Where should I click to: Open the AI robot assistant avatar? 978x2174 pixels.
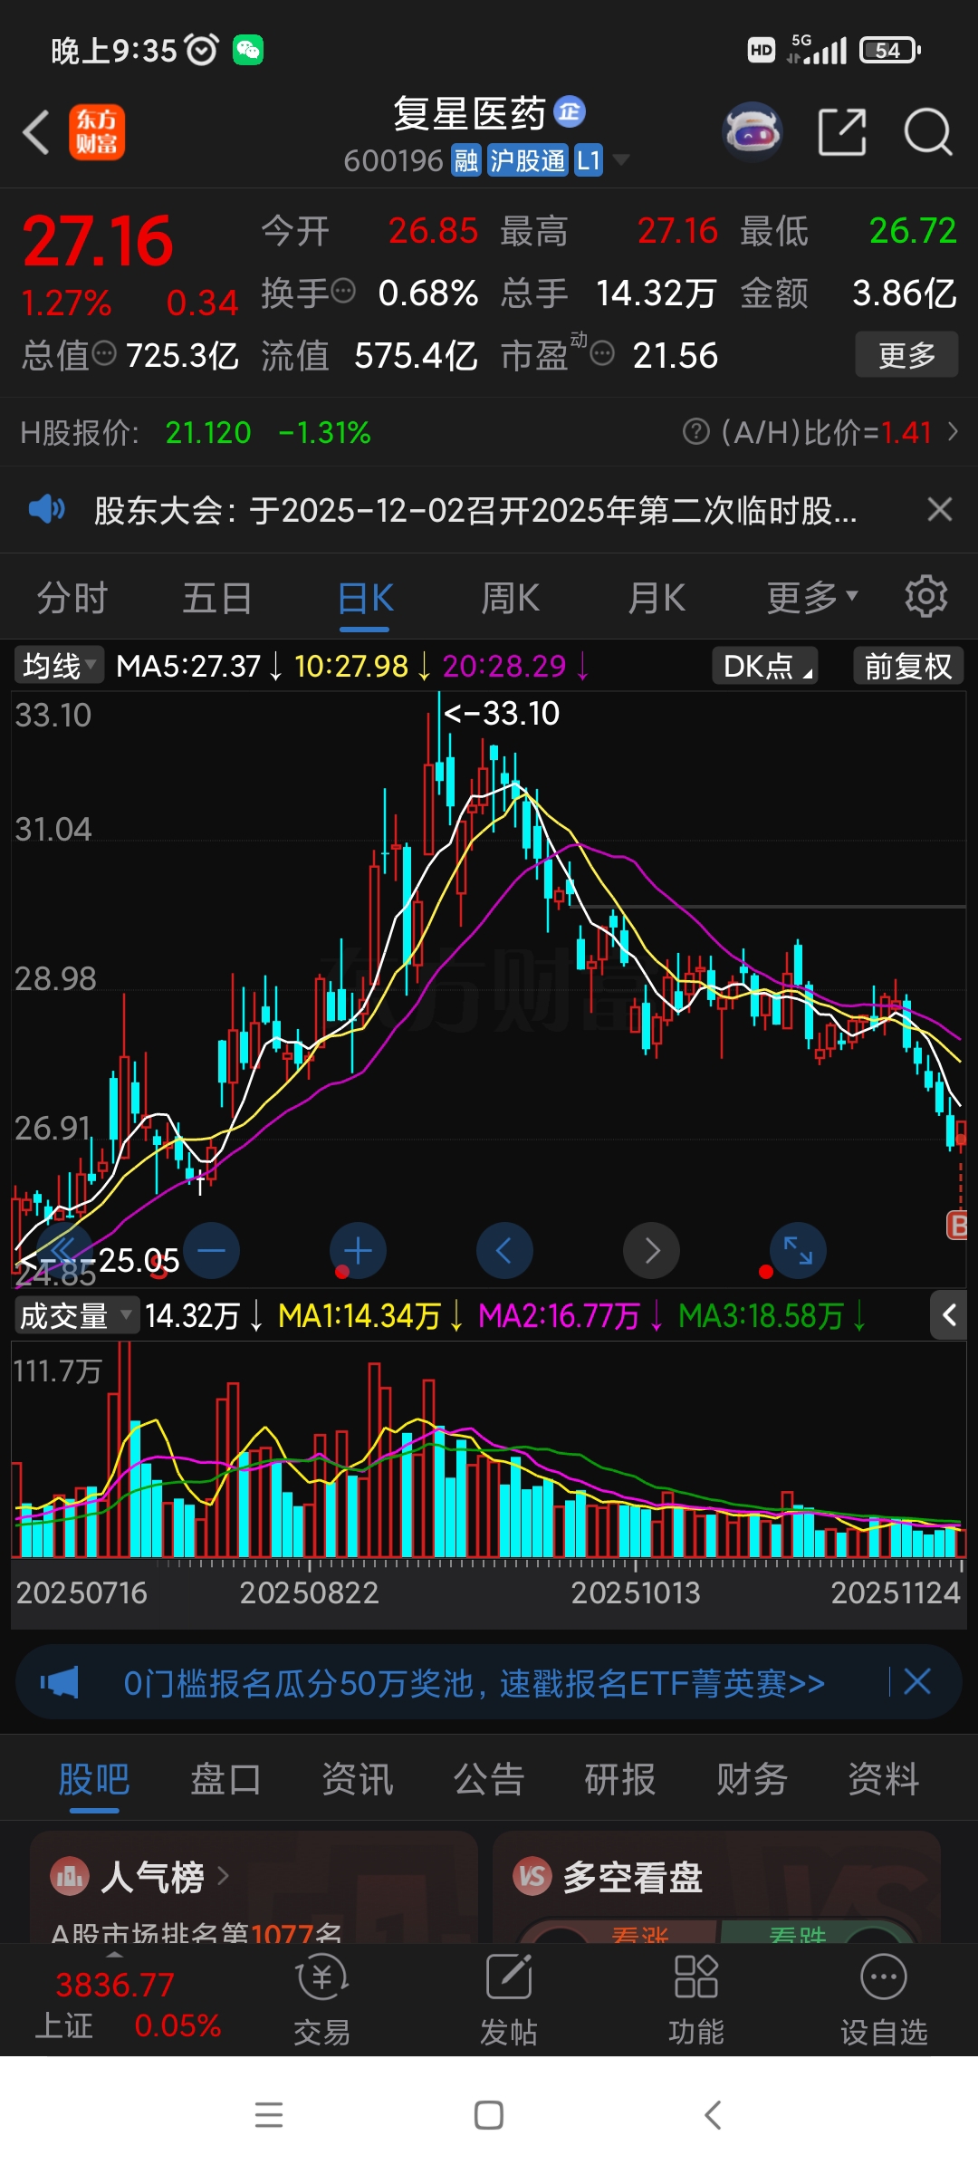(x=752, y=132)
